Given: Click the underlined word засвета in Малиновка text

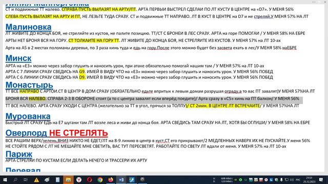Looking at the screenshot, I should click(224, 48).
